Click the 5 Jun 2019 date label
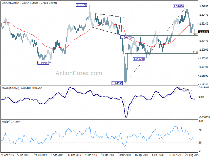The width and height of the screenshot is (210, 158). coord(23,155)
